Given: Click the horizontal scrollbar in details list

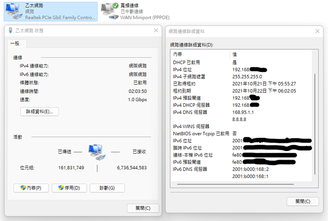Looking at the screenshot, I should point(236,184).
